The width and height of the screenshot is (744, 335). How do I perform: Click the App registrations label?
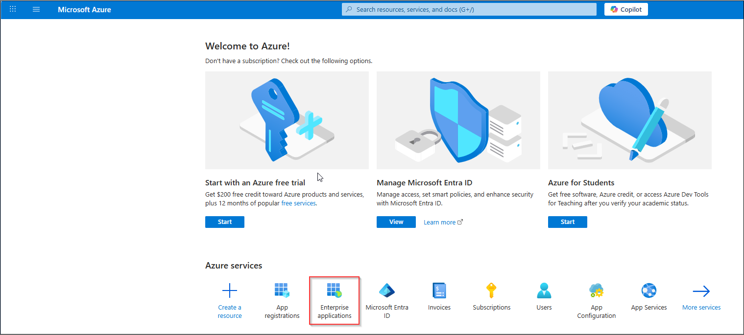point(282,312)
